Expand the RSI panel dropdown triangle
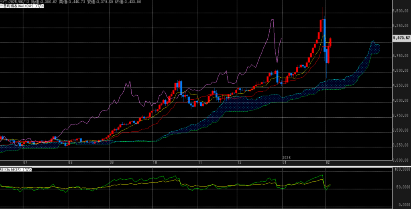Screen dimensions: 411x209 click(27, 170)
